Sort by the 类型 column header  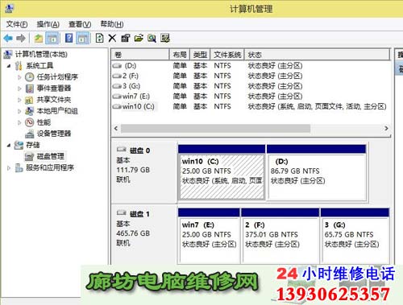[x=200, y=55]
